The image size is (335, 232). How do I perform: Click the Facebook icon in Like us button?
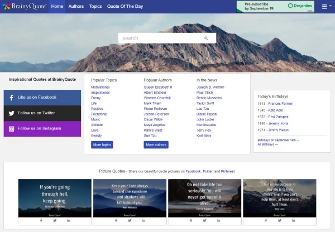point(12,98)
